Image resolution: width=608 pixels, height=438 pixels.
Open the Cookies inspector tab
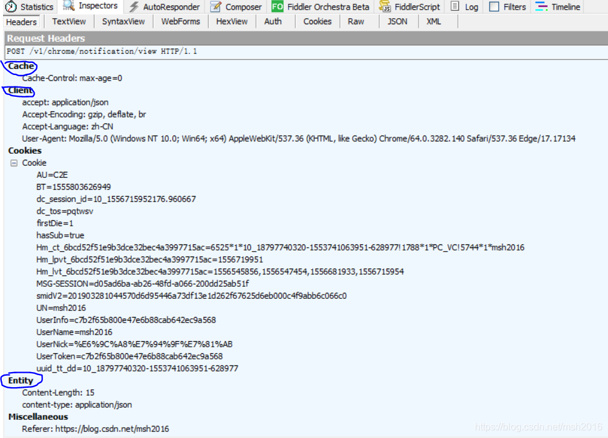(x=317, y=22)
